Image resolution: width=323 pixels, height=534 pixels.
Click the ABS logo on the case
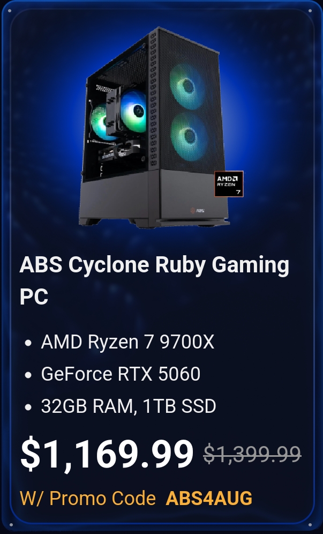point(198,211)
